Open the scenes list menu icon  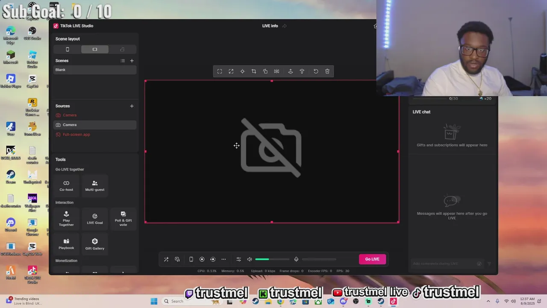(123, 61)
